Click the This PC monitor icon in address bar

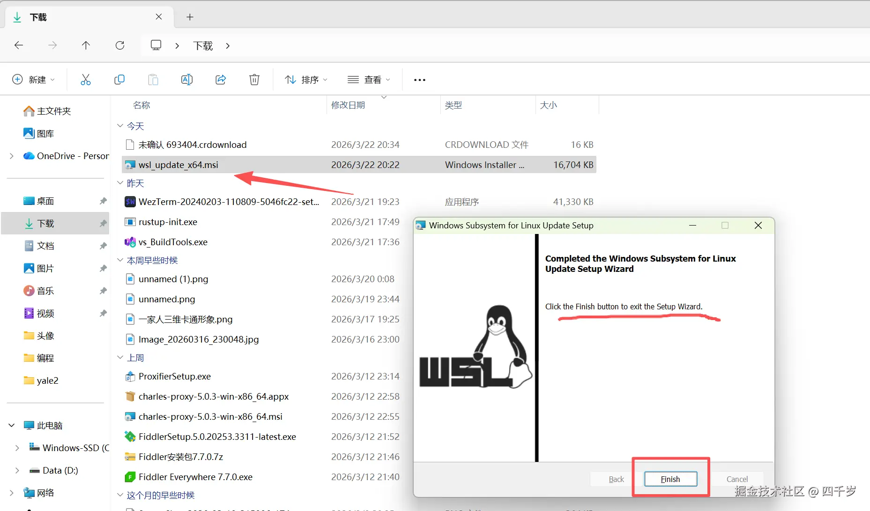(x=156, y=45)
